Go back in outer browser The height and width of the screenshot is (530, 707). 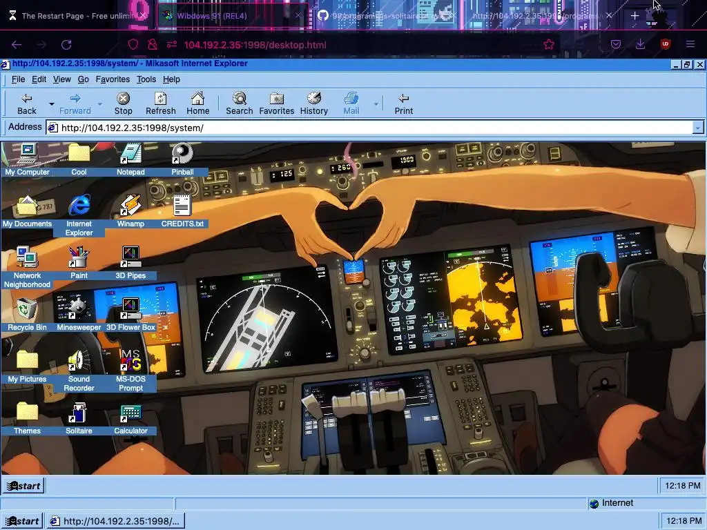(x=17, y=45)
